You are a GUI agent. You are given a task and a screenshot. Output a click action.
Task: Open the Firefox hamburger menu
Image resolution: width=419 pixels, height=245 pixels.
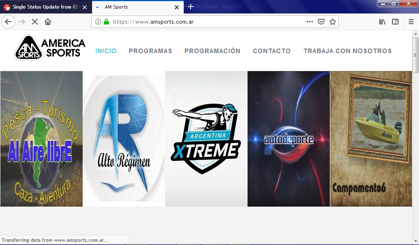click(411, 22)
